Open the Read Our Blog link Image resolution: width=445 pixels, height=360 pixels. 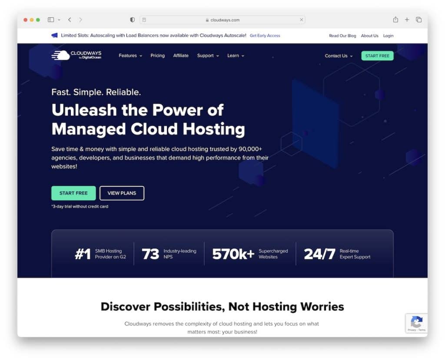point(342,36)
